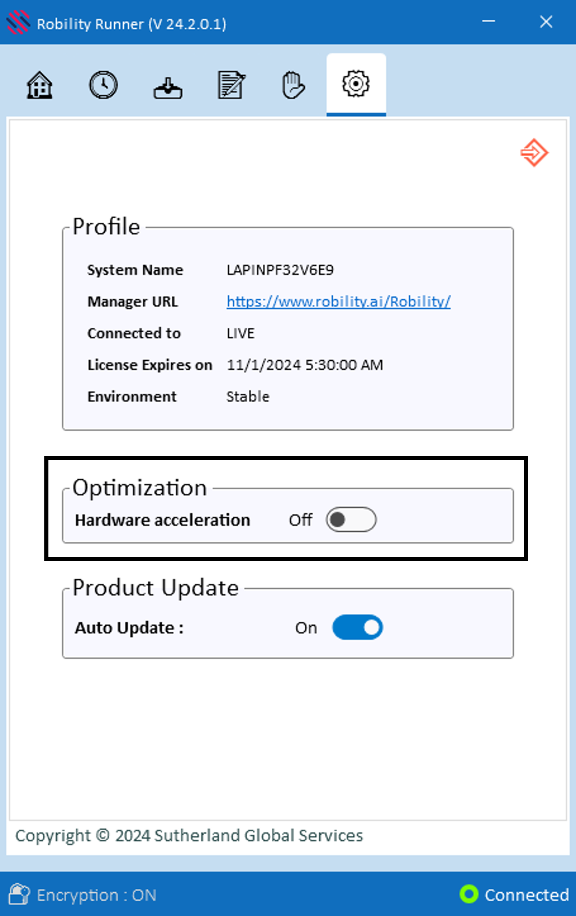576x916 pixels.
Task: Turn off the Auto Update switch
Action: 358,627
